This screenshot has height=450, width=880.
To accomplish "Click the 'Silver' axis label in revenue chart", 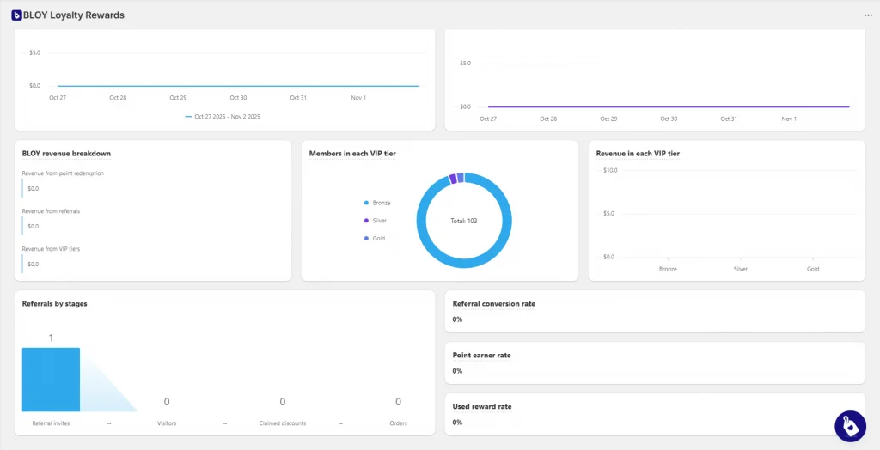I will click(x=740, y=269).
